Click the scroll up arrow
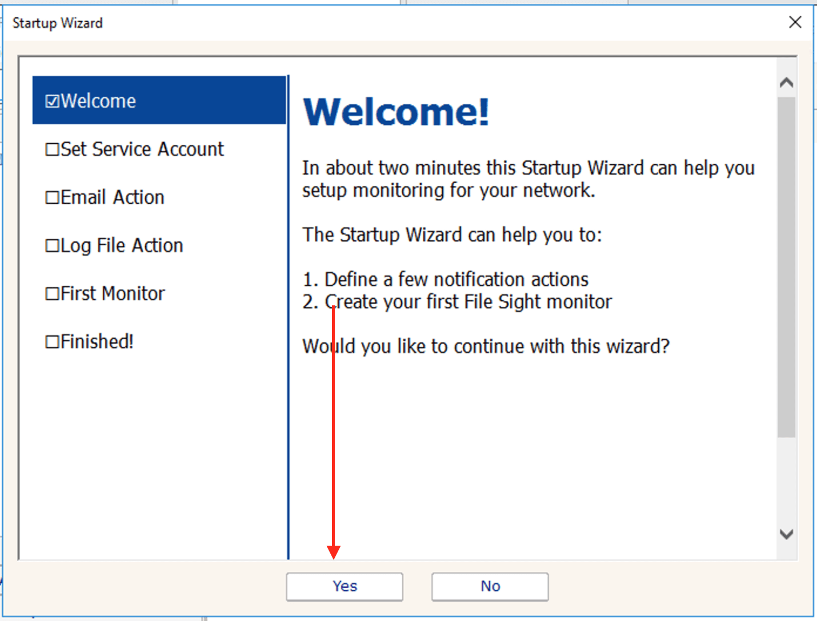 click(787, 83)
